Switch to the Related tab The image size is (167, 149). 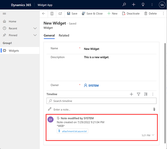tap(64, 35)
